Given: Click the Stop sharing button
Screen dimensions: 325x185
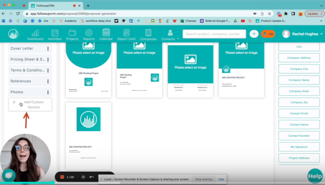Looking at the screenshot, I should 204,179.
